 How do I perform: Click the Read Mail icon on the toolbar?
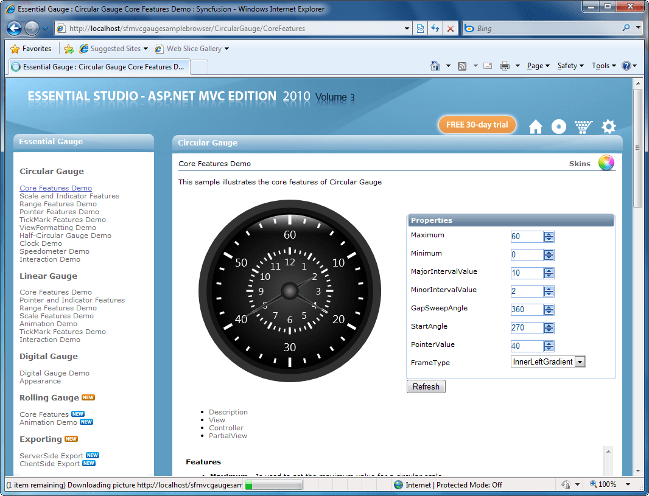point(487,65)
